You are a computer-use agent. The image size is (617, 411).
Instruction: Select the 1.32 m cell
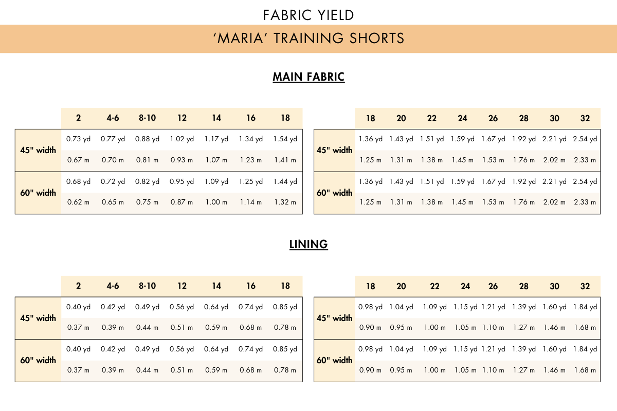[x=285, y=202]
